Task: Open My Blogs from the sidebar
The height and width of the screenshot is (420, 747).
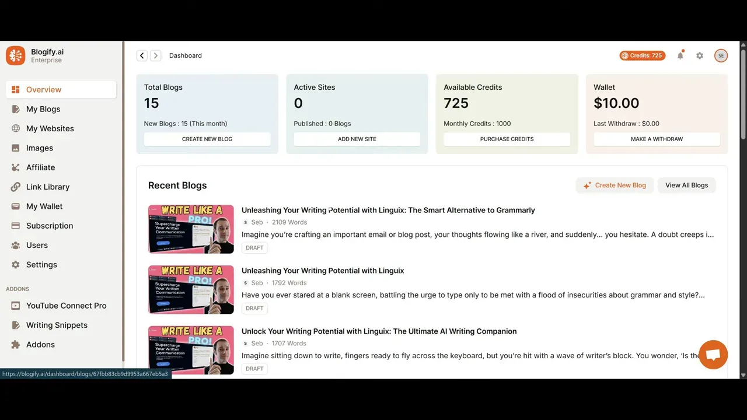Action: coord(43,109)
